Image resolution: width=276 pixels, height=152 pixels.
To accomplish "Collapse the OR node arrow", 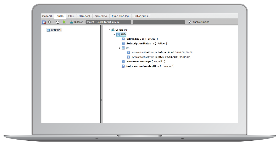I will 119,48.
